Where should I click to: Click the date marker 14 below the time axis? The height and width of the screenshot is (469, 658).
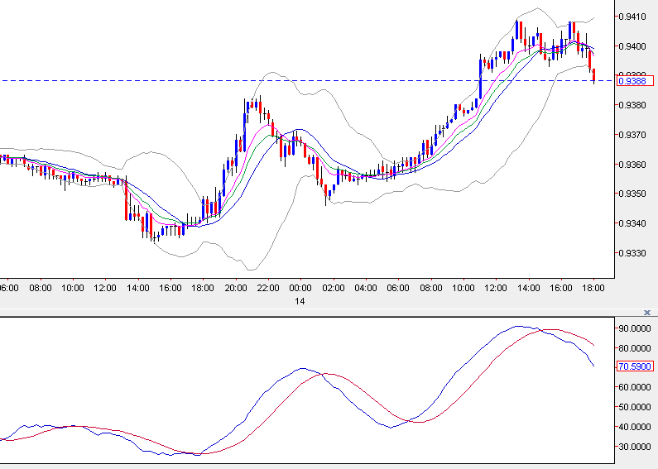click(x=300, y=301)
